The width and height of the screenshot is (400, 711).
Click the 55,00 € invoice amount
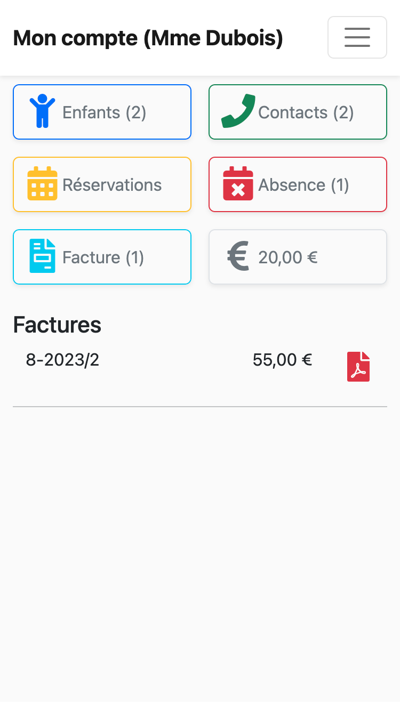(282, 360)
